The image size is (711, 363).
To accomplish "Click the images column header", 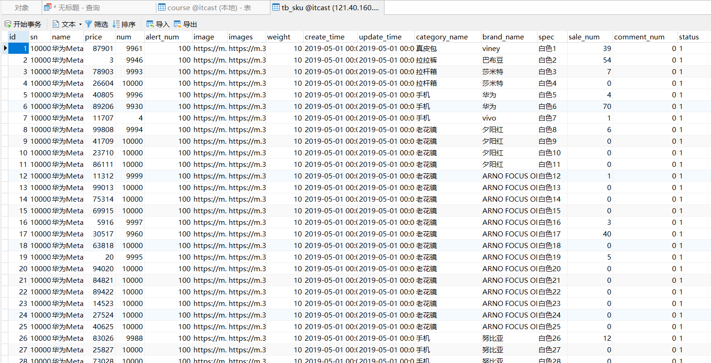I will (x=247, y=37).
